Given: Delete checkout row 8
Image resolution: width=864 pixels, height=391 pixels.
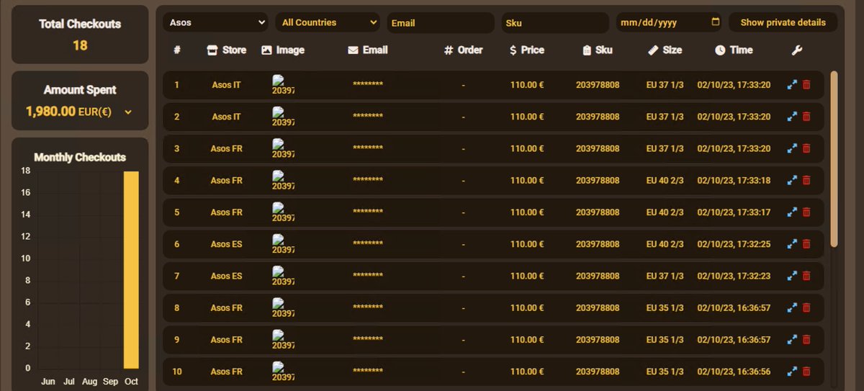Looking at the screenshot, I should tap(806, 308).
